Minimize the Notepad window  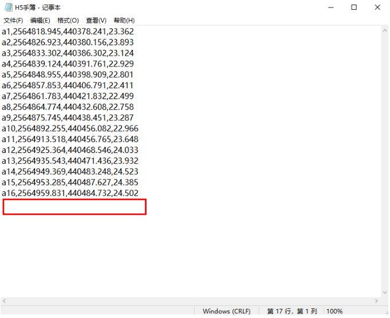331,7
